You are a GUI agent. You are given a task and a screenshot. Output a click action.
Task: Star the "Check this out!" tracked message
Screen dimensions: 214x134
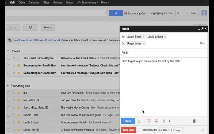tap(14, 65)
